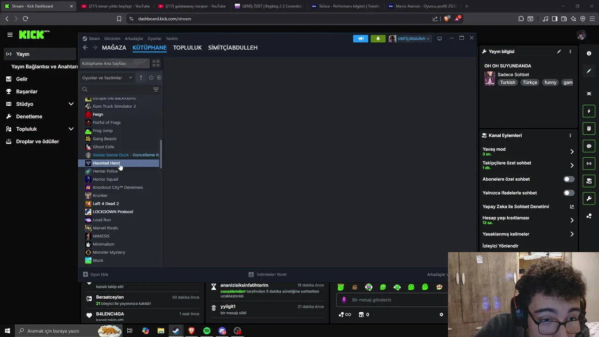Open Steam Oyunlar menu
Viewport: 599px width, 337px height.
[x=154, y=38]
